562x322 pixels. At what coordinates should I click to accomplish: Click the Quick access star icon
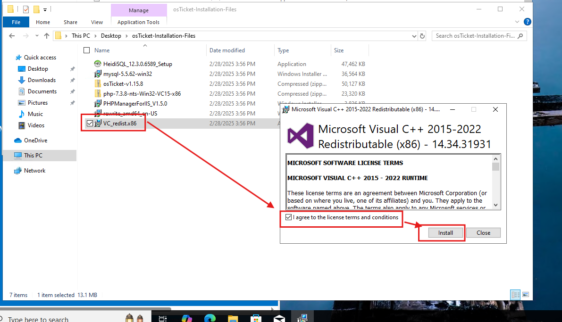(18, 58)
